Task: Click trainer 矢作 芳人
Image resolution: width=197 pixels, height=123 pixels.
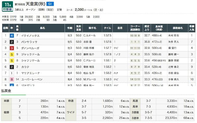Action: (x=174, y=42)
